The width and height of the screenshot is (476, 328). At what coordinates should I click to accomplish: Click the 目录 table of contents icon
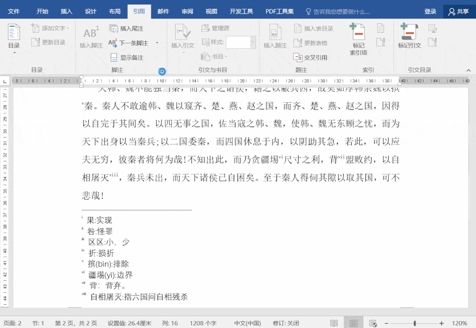coord(14,32)
